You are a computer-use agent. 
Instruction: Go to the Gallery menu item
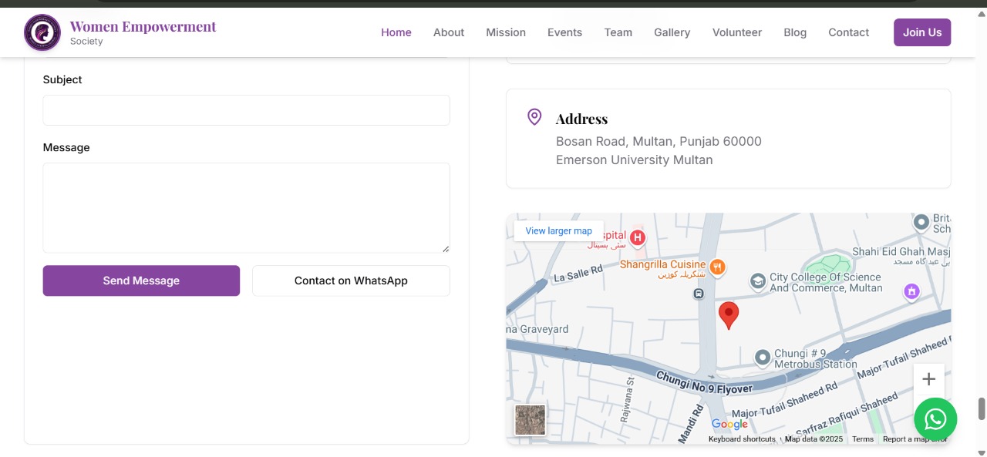click(672, 32)
